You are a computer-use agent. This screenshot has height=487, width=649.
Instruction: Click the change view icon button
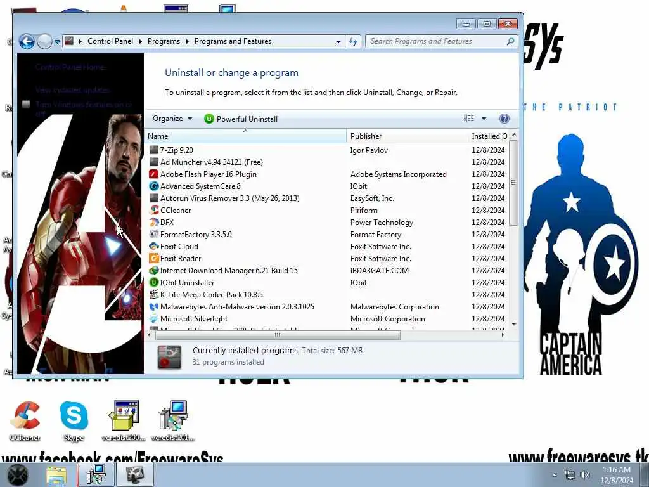click(469, 119)
